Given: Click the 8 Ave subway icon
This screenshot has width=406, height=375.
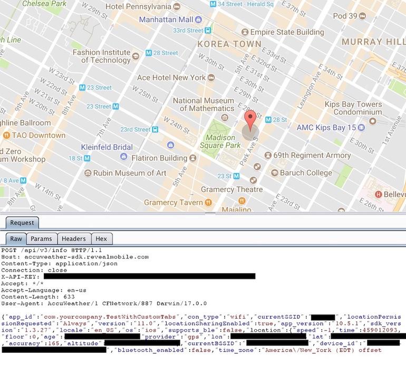Looking at the screenshot, I should (x=23, y=180).
